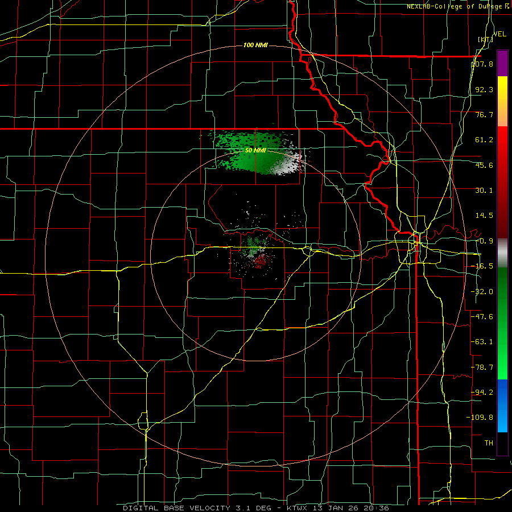The image size is (512, 512).
Task: Click the 14.5 velocity scale value
Action: pos(484,216)
